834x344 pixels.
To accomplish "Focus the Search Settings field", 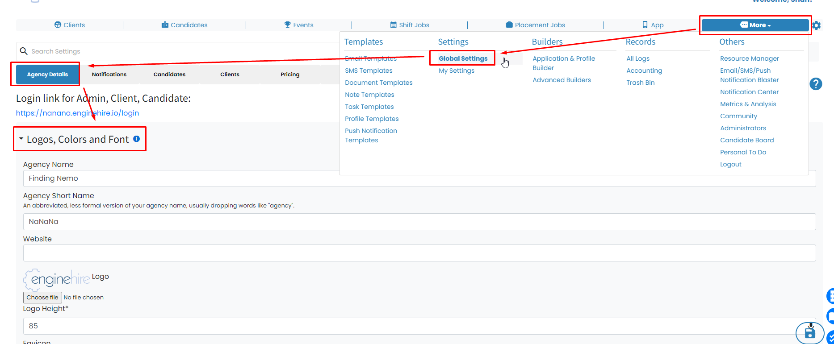I will (179, 51).
